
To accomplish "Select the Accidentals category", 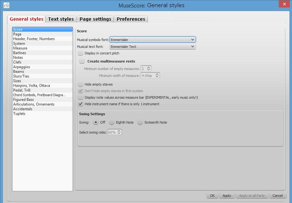I will tap(42, 109).
